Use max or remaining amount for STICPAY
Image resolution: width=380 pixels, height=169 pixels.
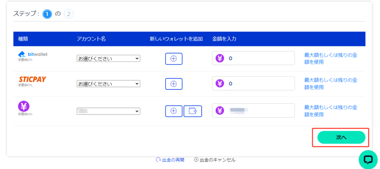pos(331,83)
